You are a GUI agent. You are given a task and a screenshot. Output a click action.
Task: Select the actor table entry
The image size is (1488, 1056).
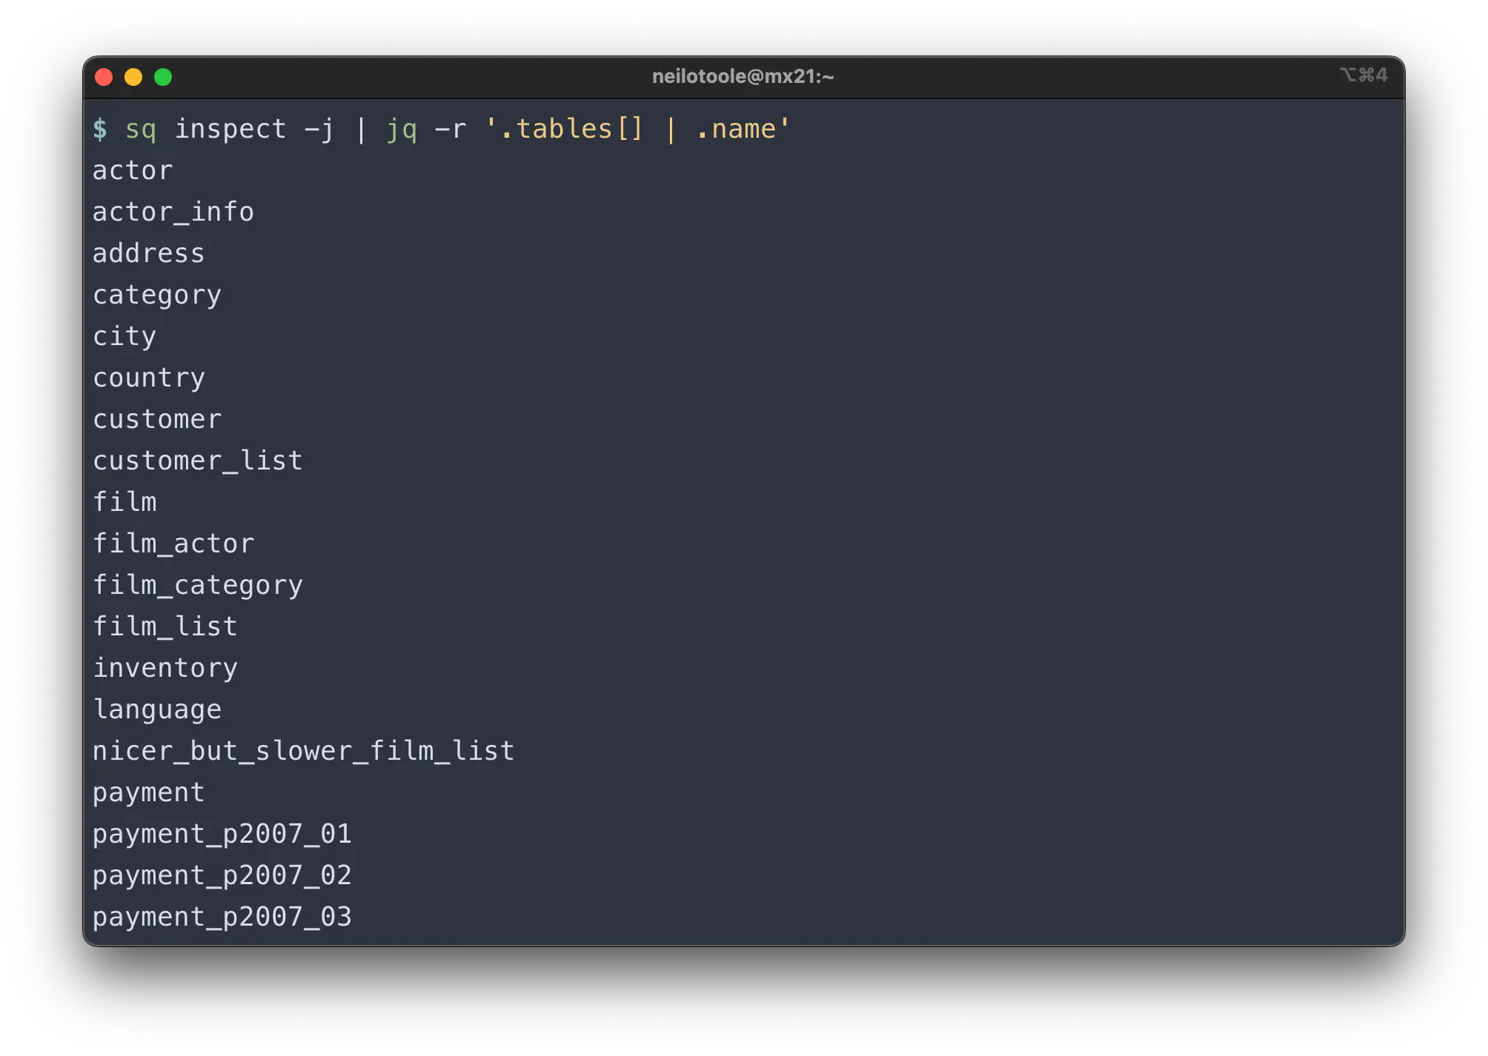[133, 169]
